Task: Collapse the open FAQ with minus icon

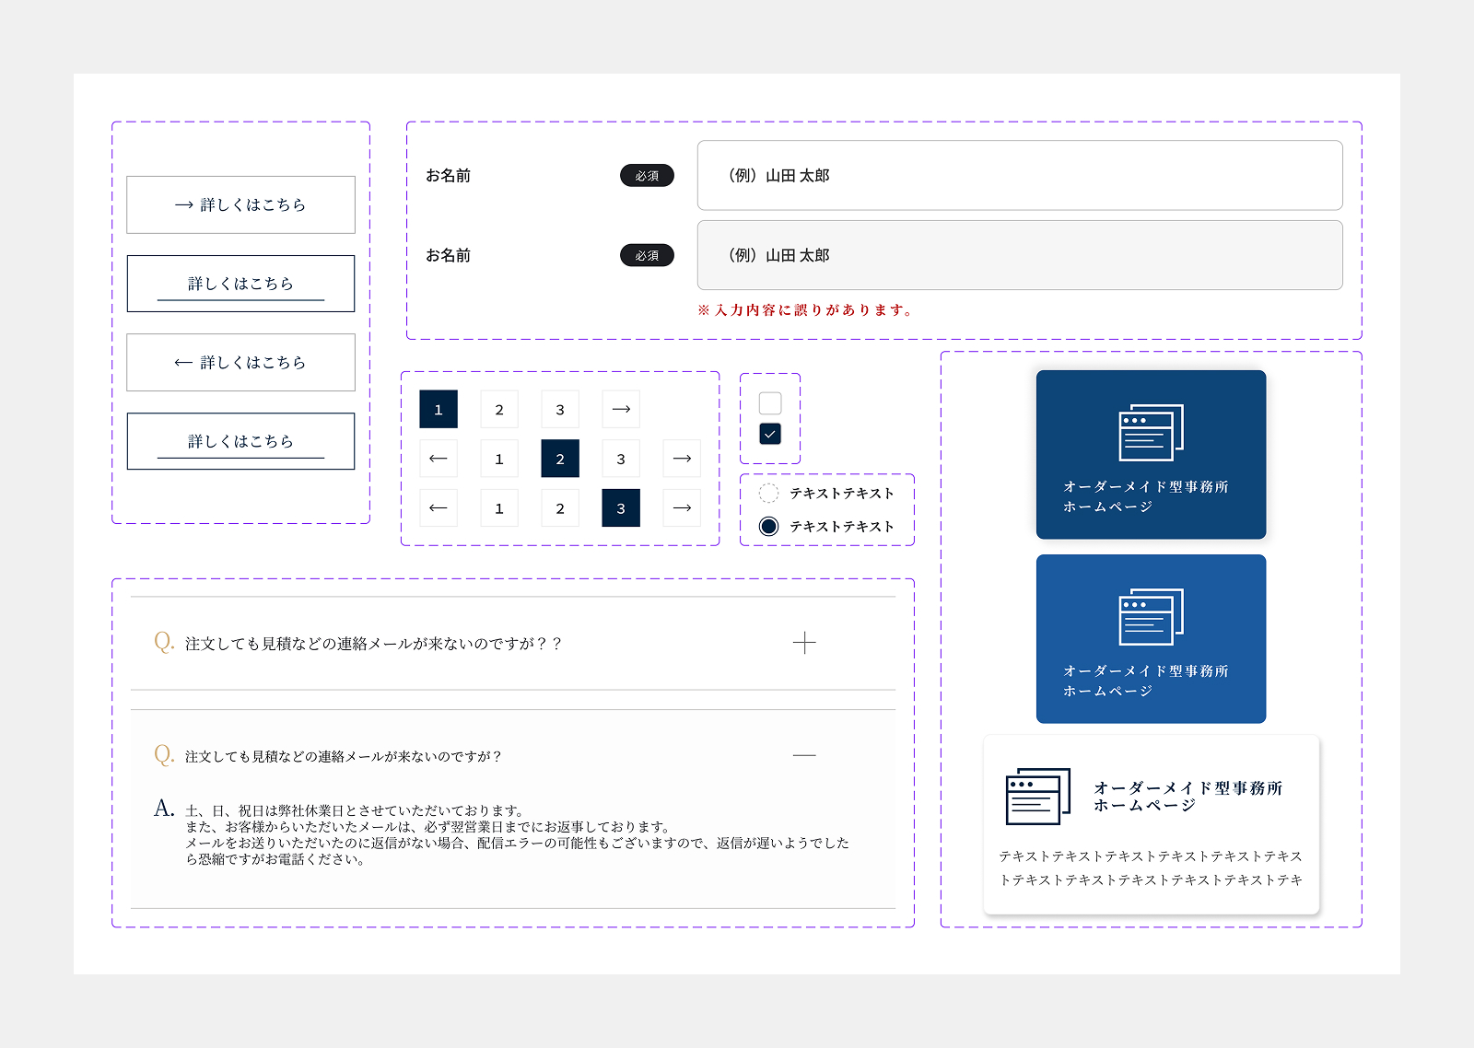Action: [x=804, y=755]
